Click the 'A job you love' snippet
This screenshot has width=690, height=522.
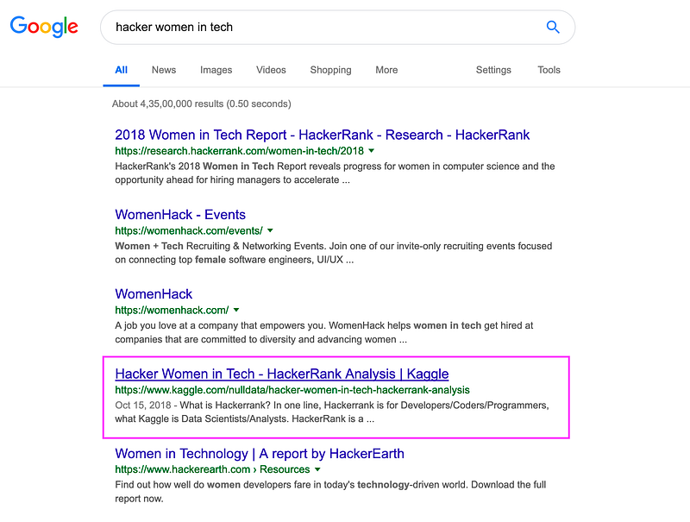pos(324,332)
